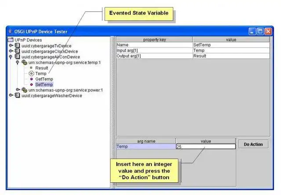Select the GetTemp action
281x195 pixels.
tap(44, 79)
